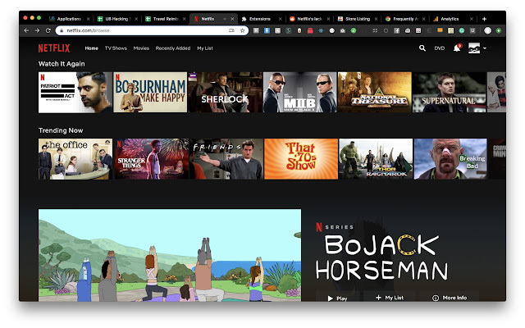Open Bo Burnham Make Happy thumbnail

point(150,93)
